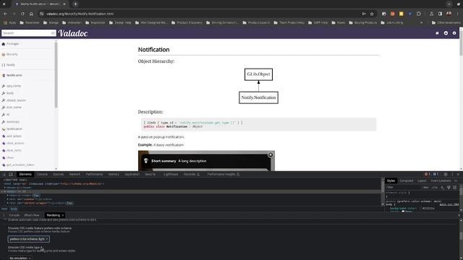
Task: Click the wrench icon beside summary
Action: 4,122
